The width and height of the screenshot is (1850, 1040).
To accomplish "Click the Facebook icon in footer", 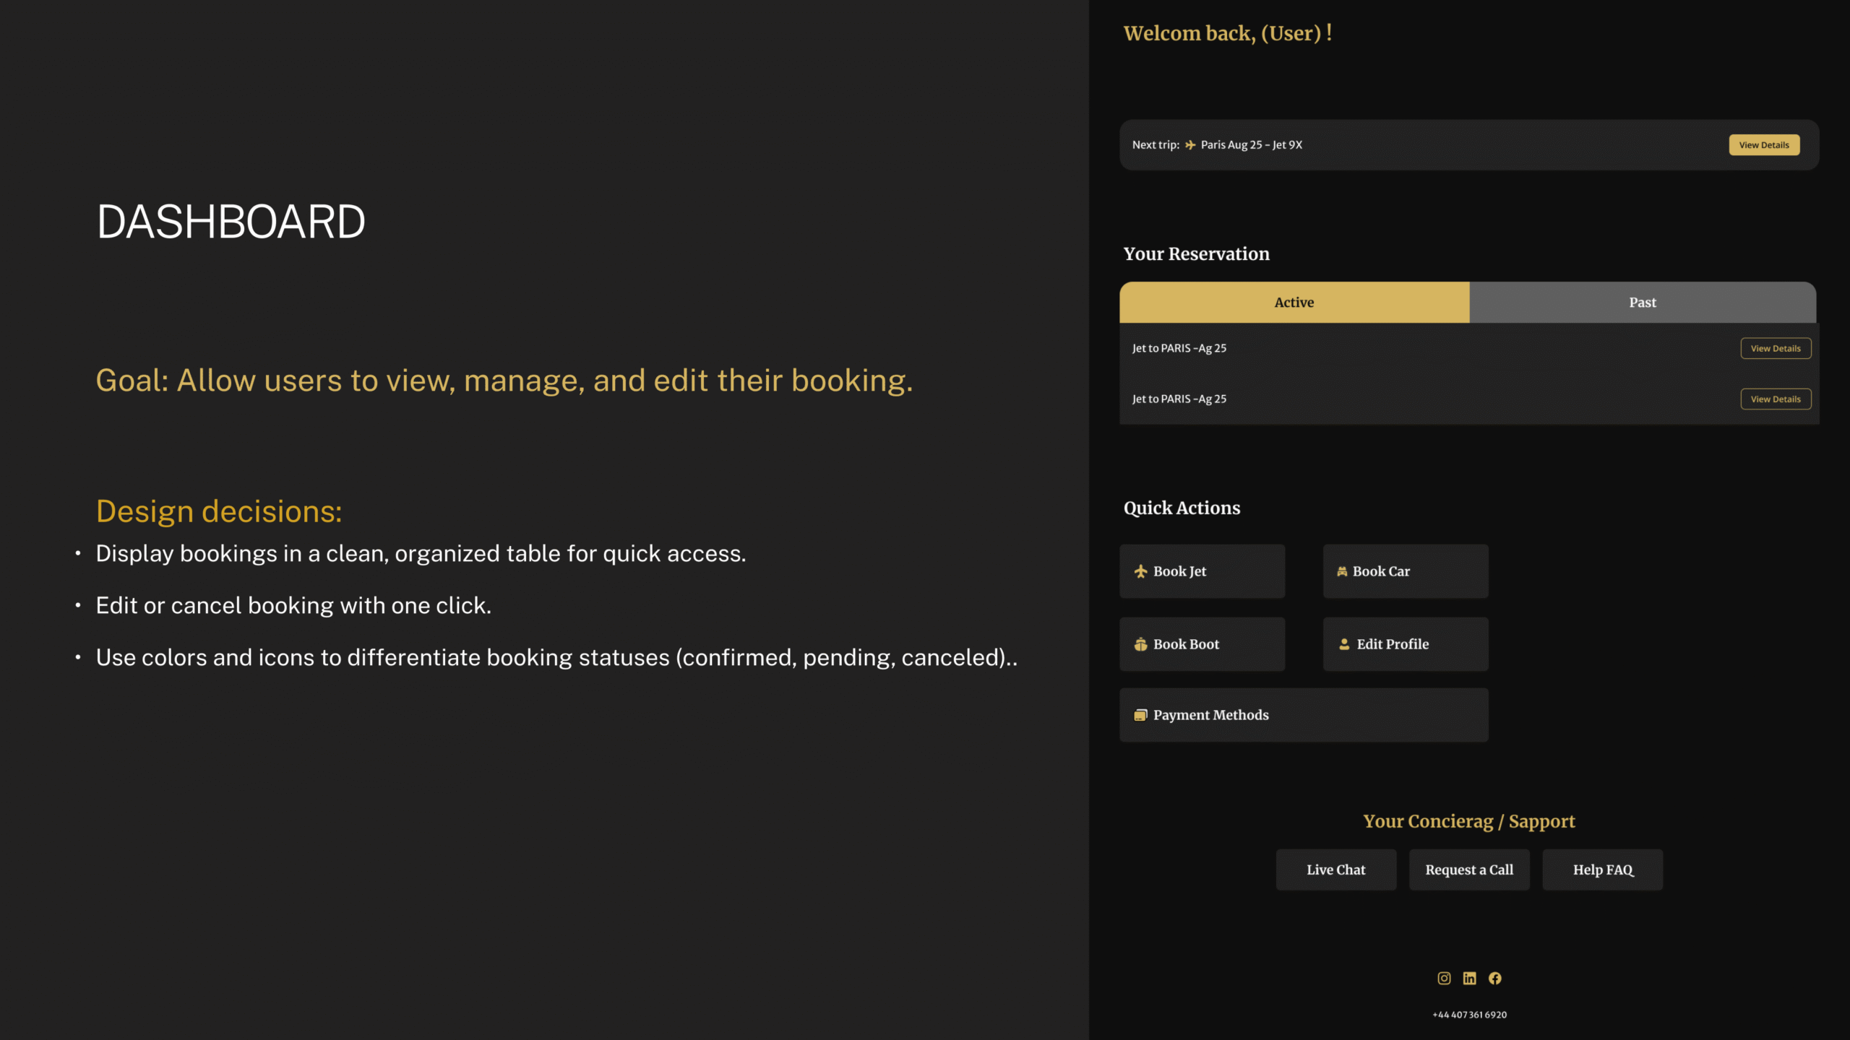I will point(1495,978).
